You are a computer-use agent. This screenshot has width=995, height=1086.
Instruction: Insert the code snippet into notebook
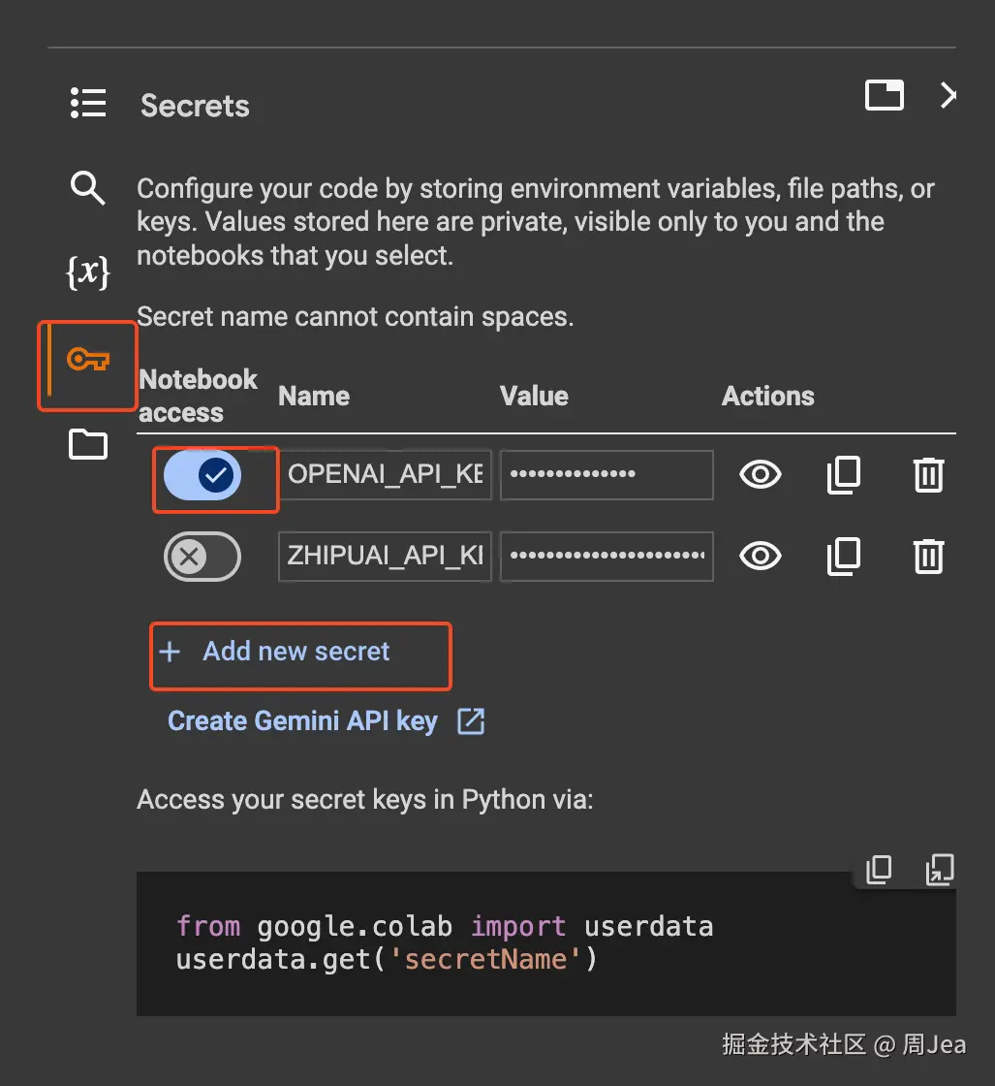coord(939,870)
